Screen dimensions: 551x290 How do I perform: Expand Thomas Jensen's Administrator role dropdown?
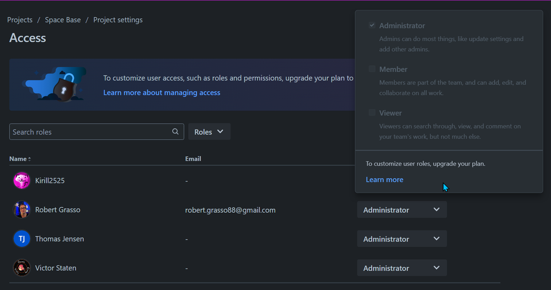(x=402, y=239)
